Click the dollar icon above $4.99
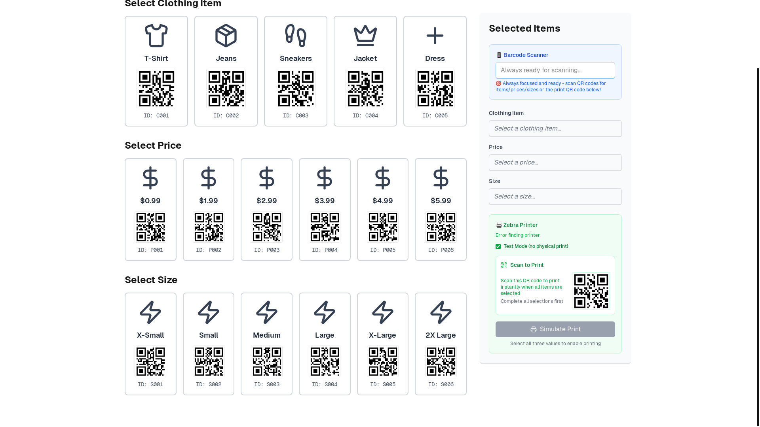760x427 pixels. tap(383, 178)
